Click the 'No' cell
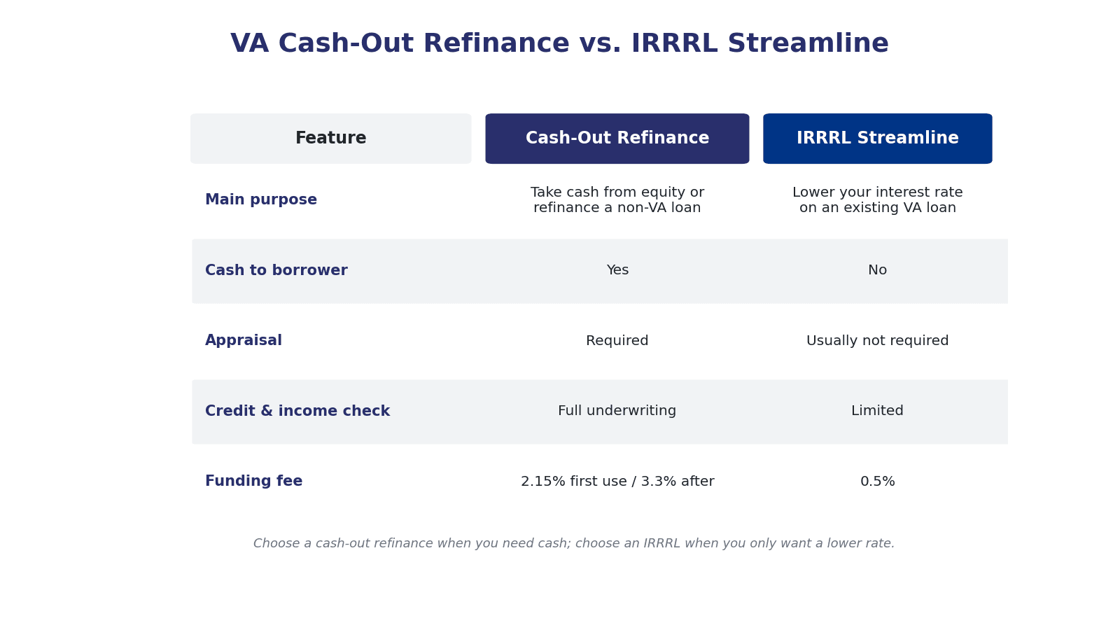Screen dimensions: 1120x630 click(x=878, y=271)
